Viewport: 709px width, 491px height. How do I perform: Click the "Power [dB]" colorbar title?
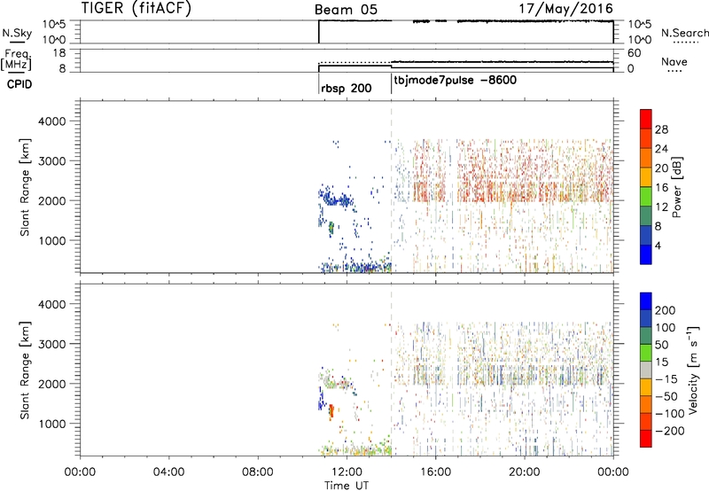(676, 187)
